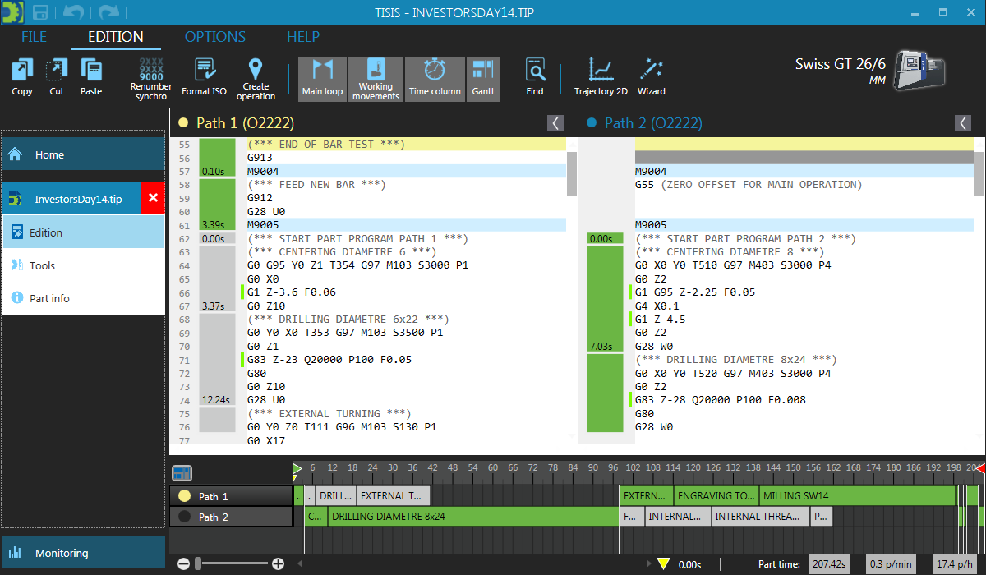Screen dimensions: 986x575
Task: Run Renumber synchro tool
Action: click(151, 79)
